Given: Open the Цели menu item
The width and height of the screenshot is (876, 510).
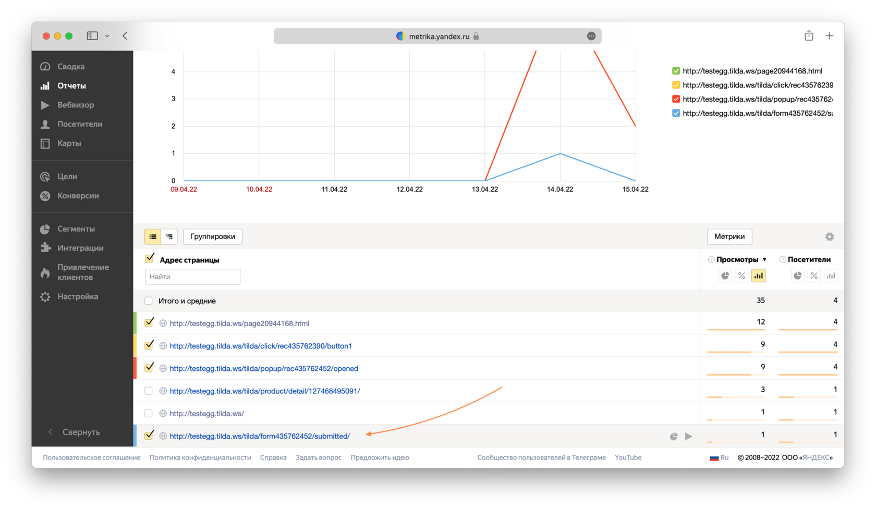Looking at the screenshot, I should click(67, 177).
